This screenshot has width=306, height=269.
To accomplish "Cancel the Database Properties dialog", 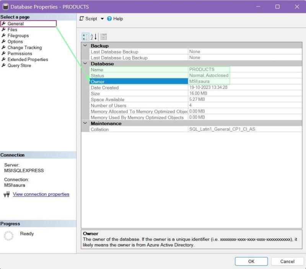I will [x=287, y=261].
